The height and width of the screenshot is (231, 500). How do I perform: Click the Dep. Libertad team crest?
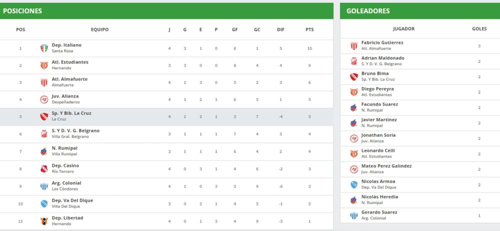(x=43, y=220)
